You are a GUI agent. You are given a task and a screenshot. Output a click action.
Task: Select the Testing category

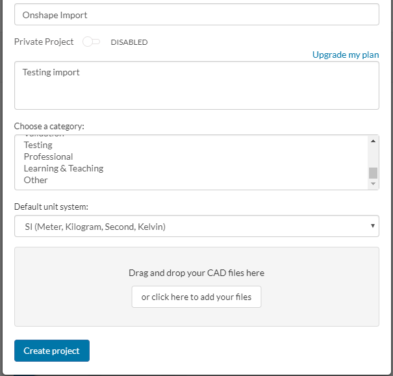click(38, 145)
